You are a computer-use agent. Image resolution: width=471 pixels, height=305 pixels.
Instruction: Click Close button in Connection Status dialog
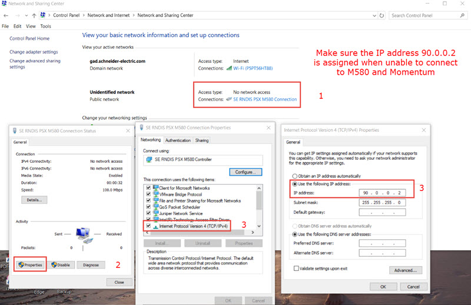119,282
